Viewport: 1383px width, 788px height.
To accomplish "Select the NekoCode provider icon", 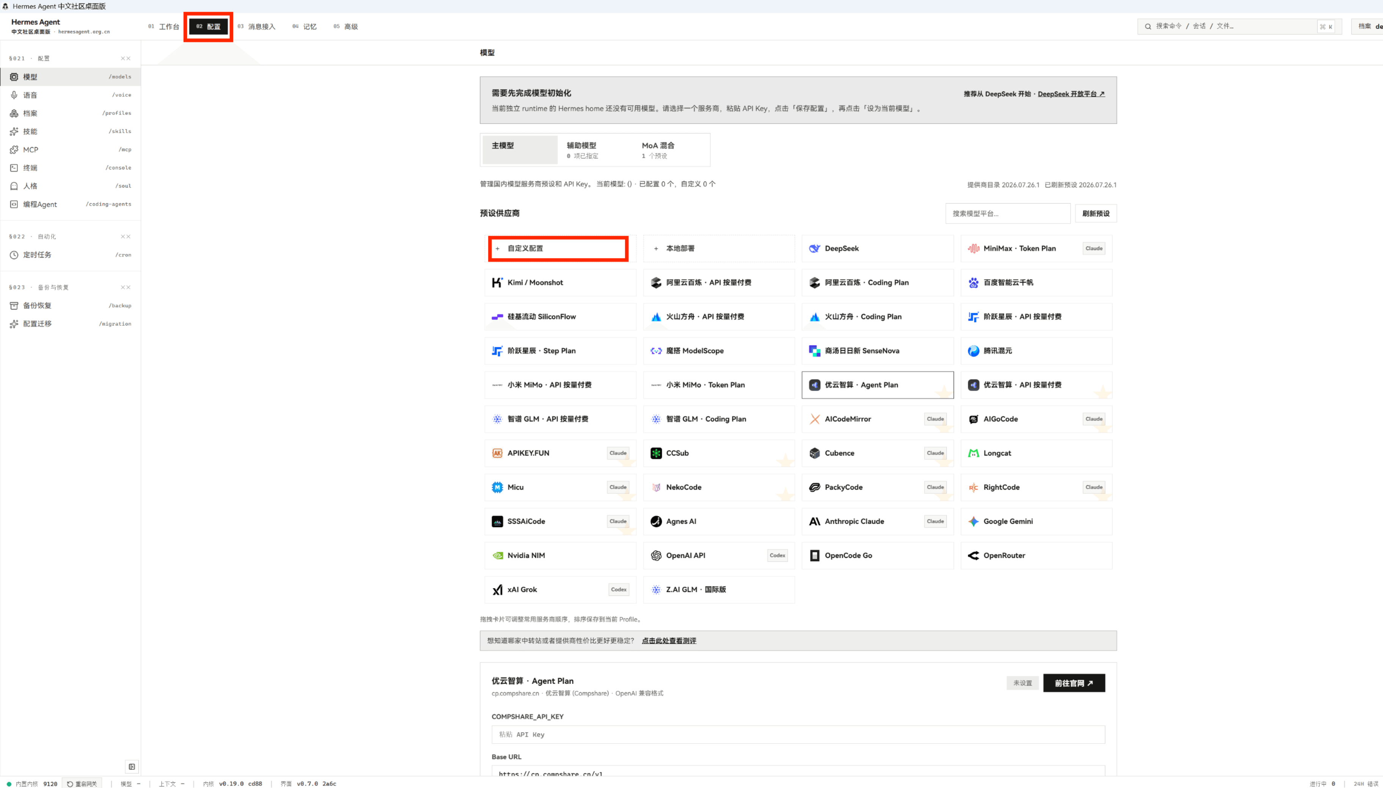I will click(656, 487).
